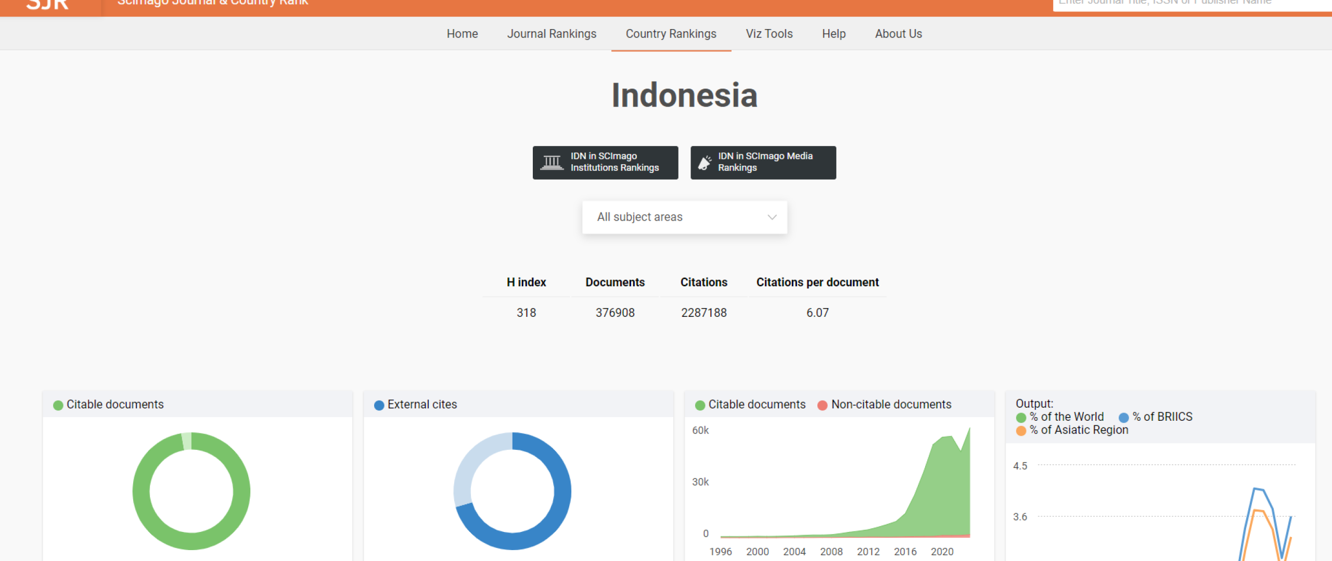Click red Non-citable documents legend dot
Image resolution: width=1332 pixels, height=561 pixels.
click(822, 405)
